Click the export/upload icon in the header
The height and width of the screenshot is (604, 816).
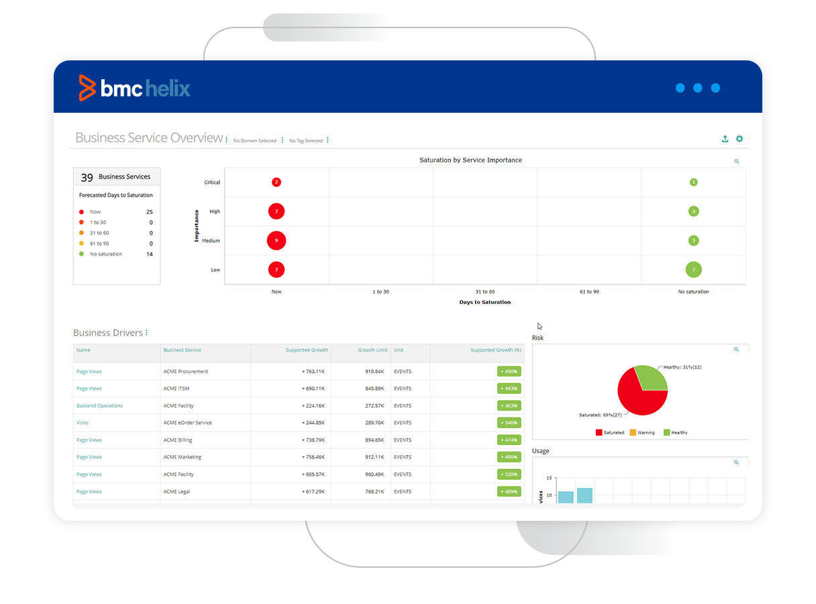(x=725, y=139)
